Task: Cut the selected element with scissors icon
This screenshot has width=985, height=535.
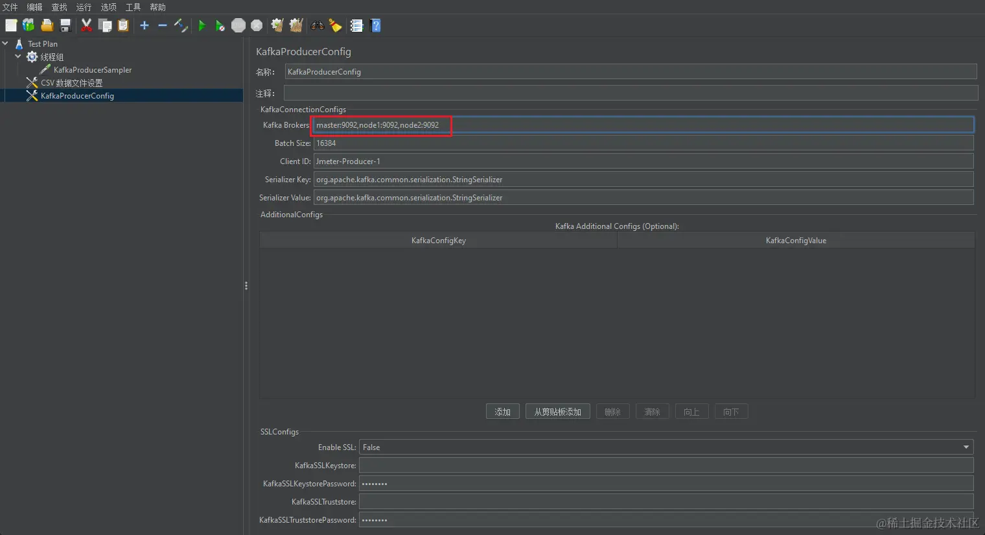Action: 86,25
